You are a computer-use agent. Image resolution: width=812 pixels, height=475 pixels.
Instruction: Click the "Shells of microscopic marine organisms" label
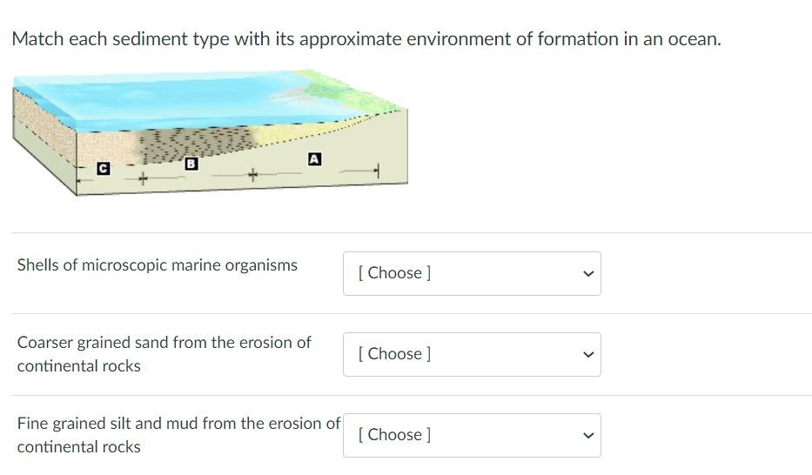click(158, 265)
